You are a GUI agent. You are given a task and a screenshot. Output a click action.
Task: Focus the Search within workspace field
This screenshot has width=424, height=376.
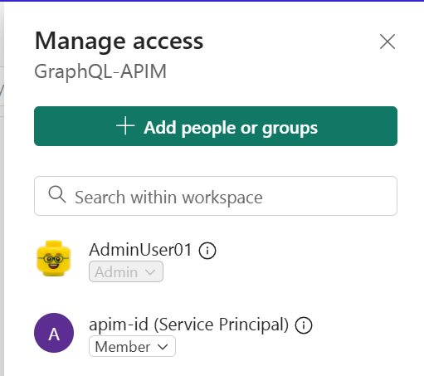click(216, 196)
